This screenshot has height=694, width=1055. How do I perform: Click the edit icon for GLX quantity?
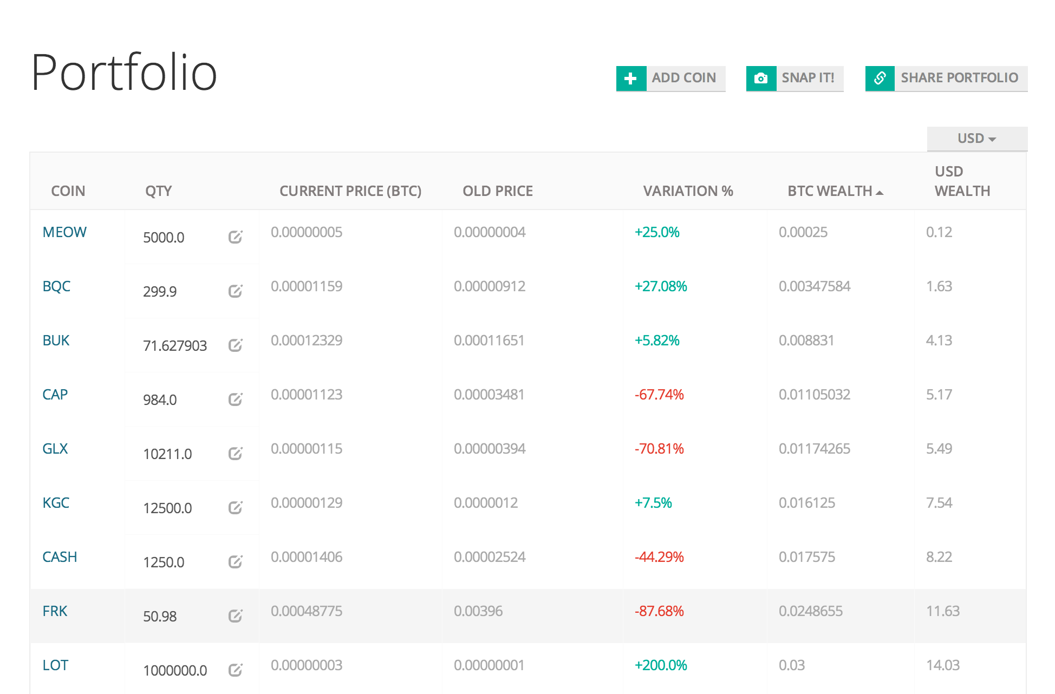[235, 454]
